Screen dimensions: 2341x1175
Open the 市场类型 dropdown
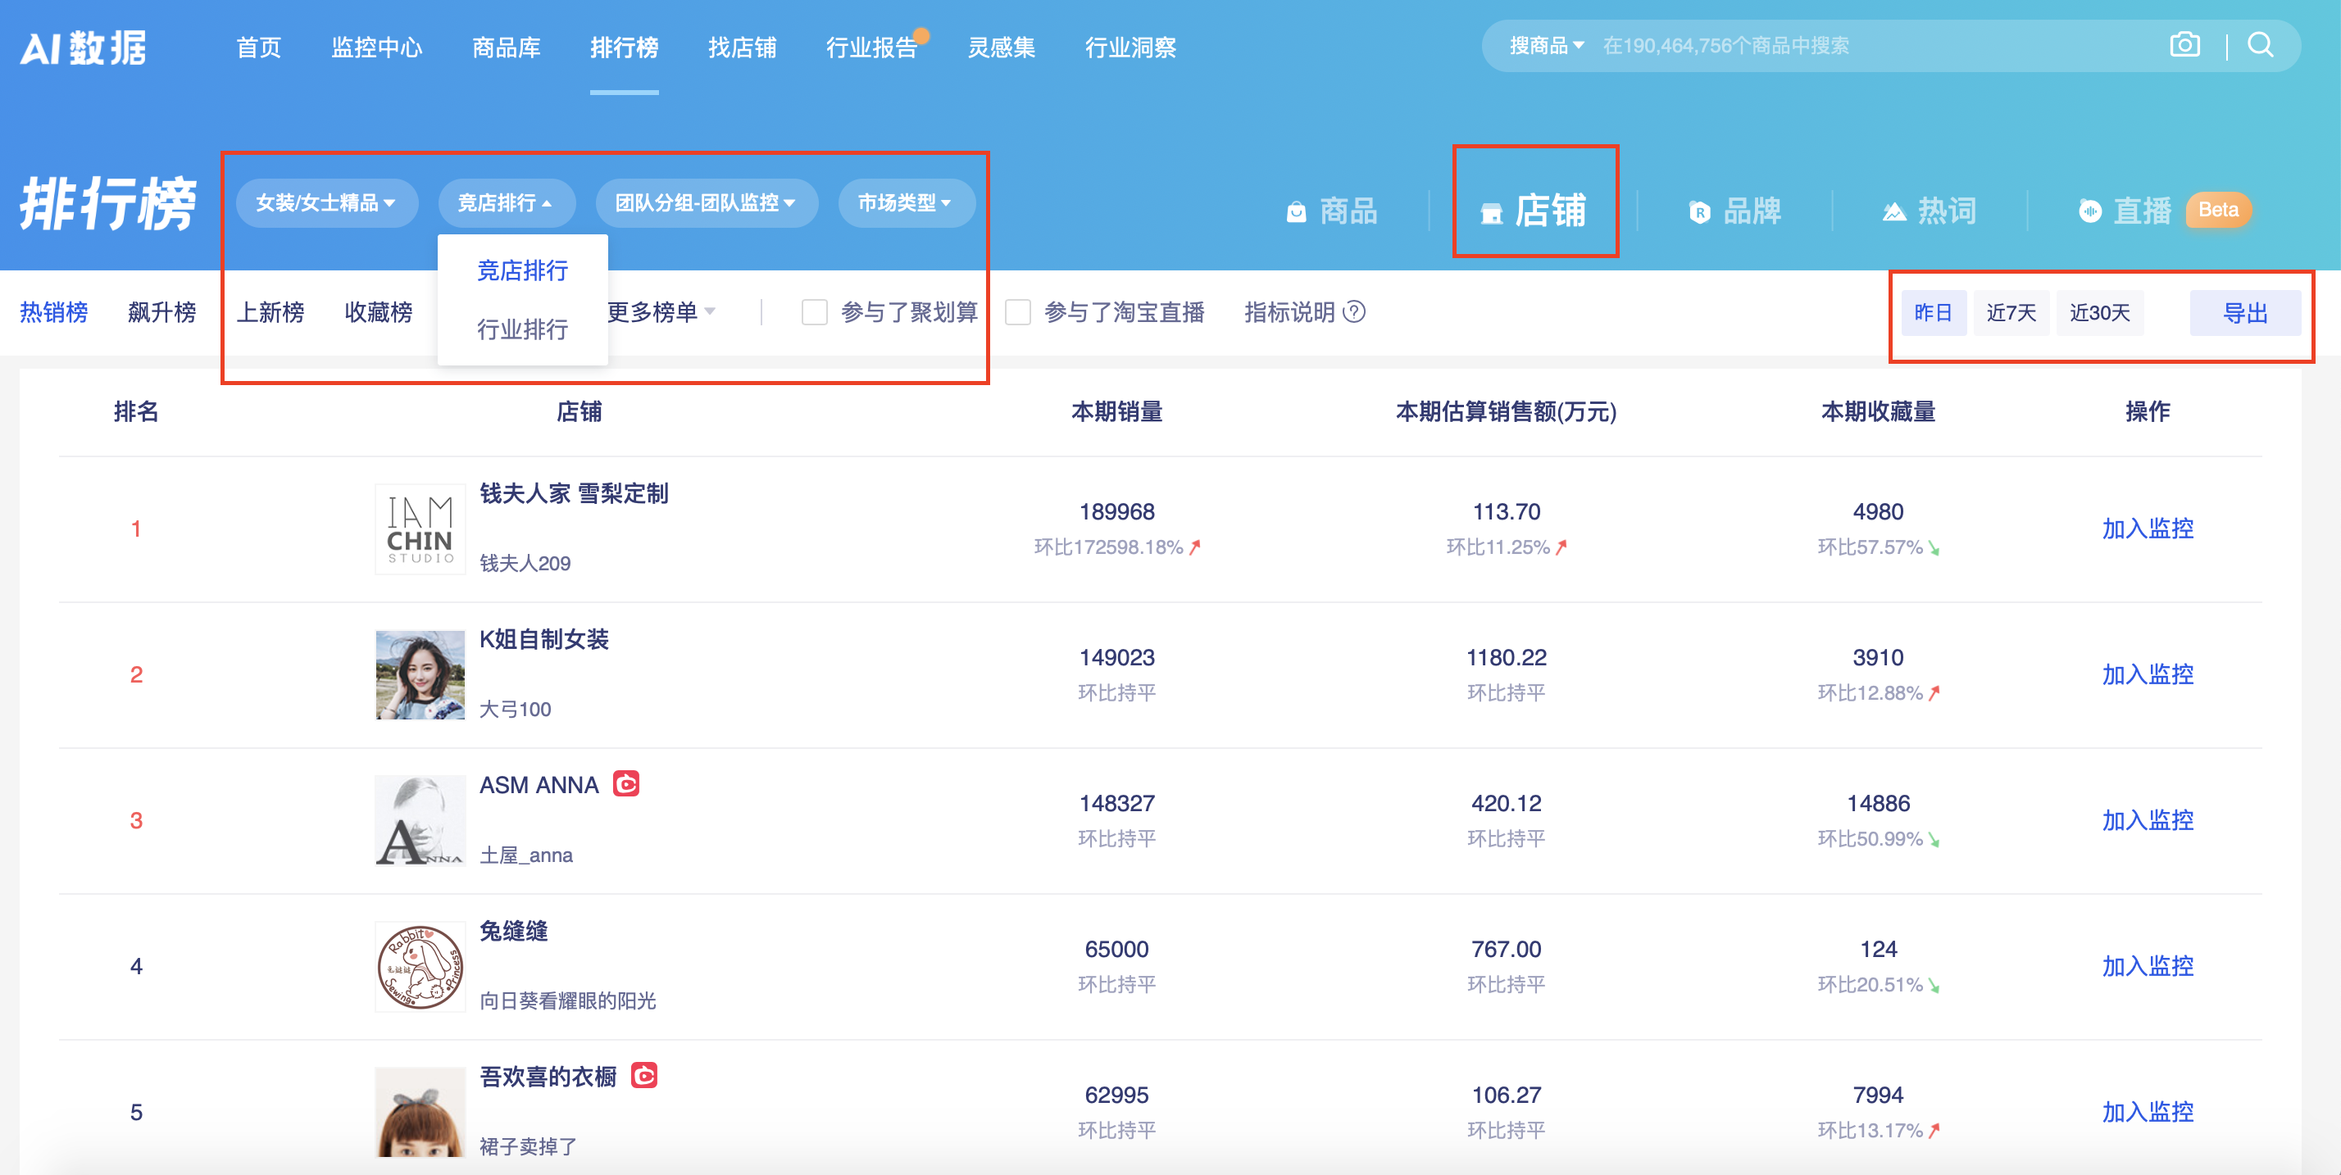pyautogui.click(x=905, y=202)
